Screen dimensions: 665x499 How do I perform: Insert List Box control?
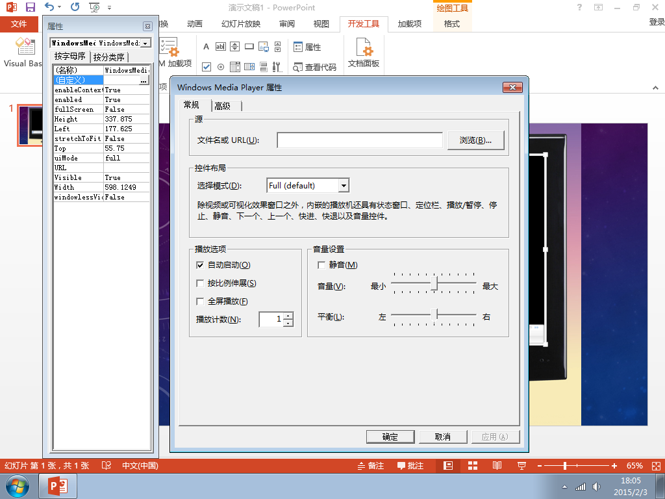pyautogui.click(x=235, y=67)
